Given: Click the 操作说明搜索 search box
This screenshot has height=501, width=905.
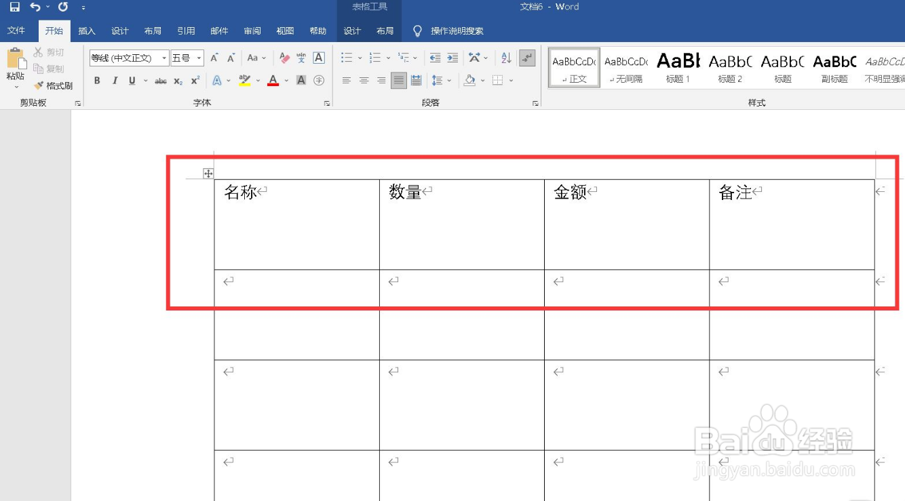Looking at the screenshot, I should click(448, 31).
